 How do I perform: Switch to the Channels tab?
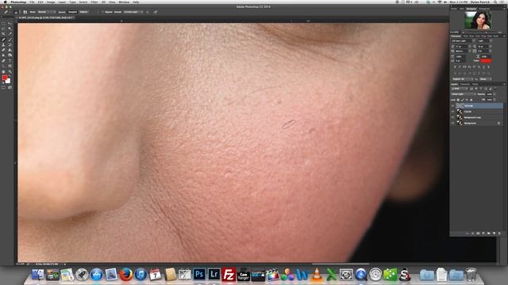[x=465, y=85]
